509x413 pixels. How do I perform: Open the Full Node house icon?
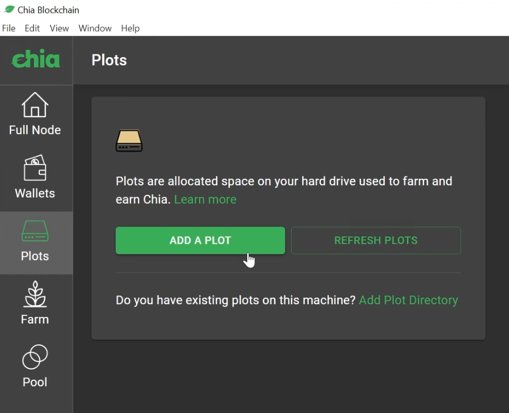click(35, 104)
